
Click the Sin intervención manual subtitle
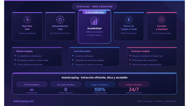click(x=60, y=33)
